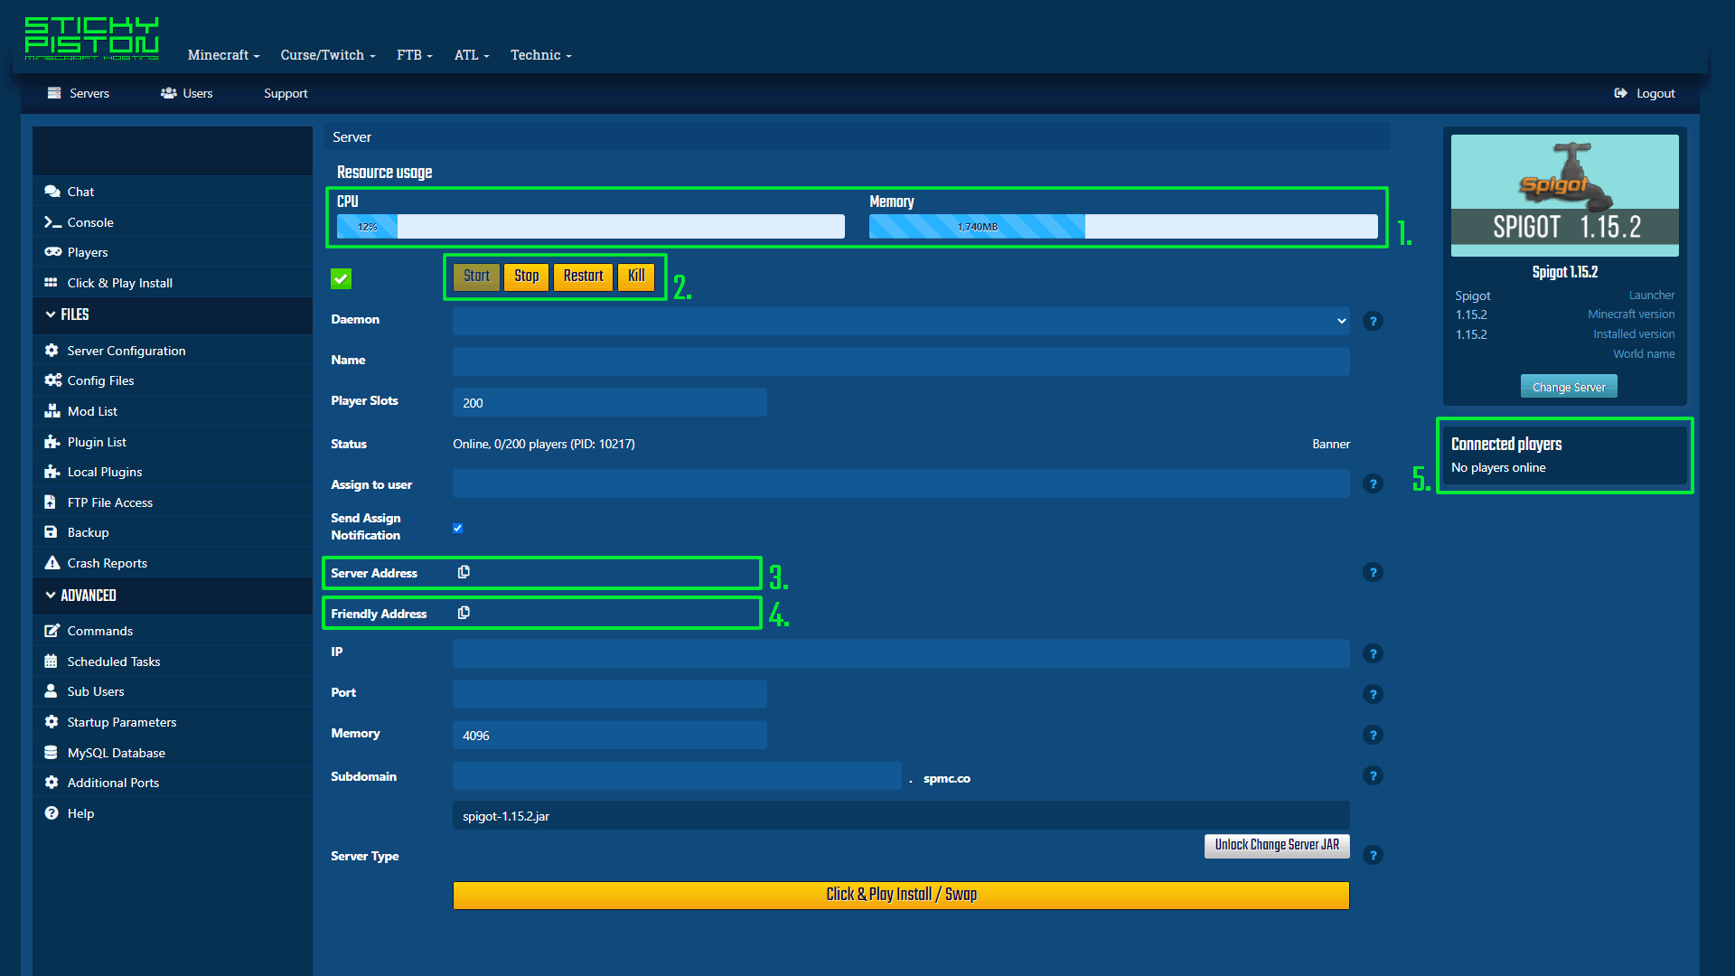Click the Player Slots field
Screen dimensions: 1735x976
(610, 402)
